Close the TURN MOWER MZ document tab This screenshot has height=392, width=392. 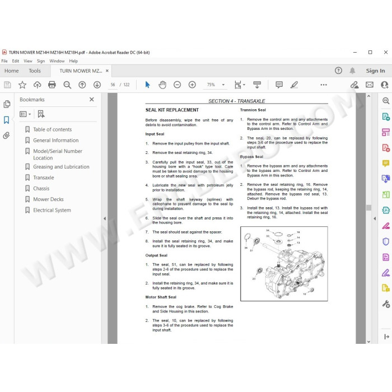click(x=107, y=71)
